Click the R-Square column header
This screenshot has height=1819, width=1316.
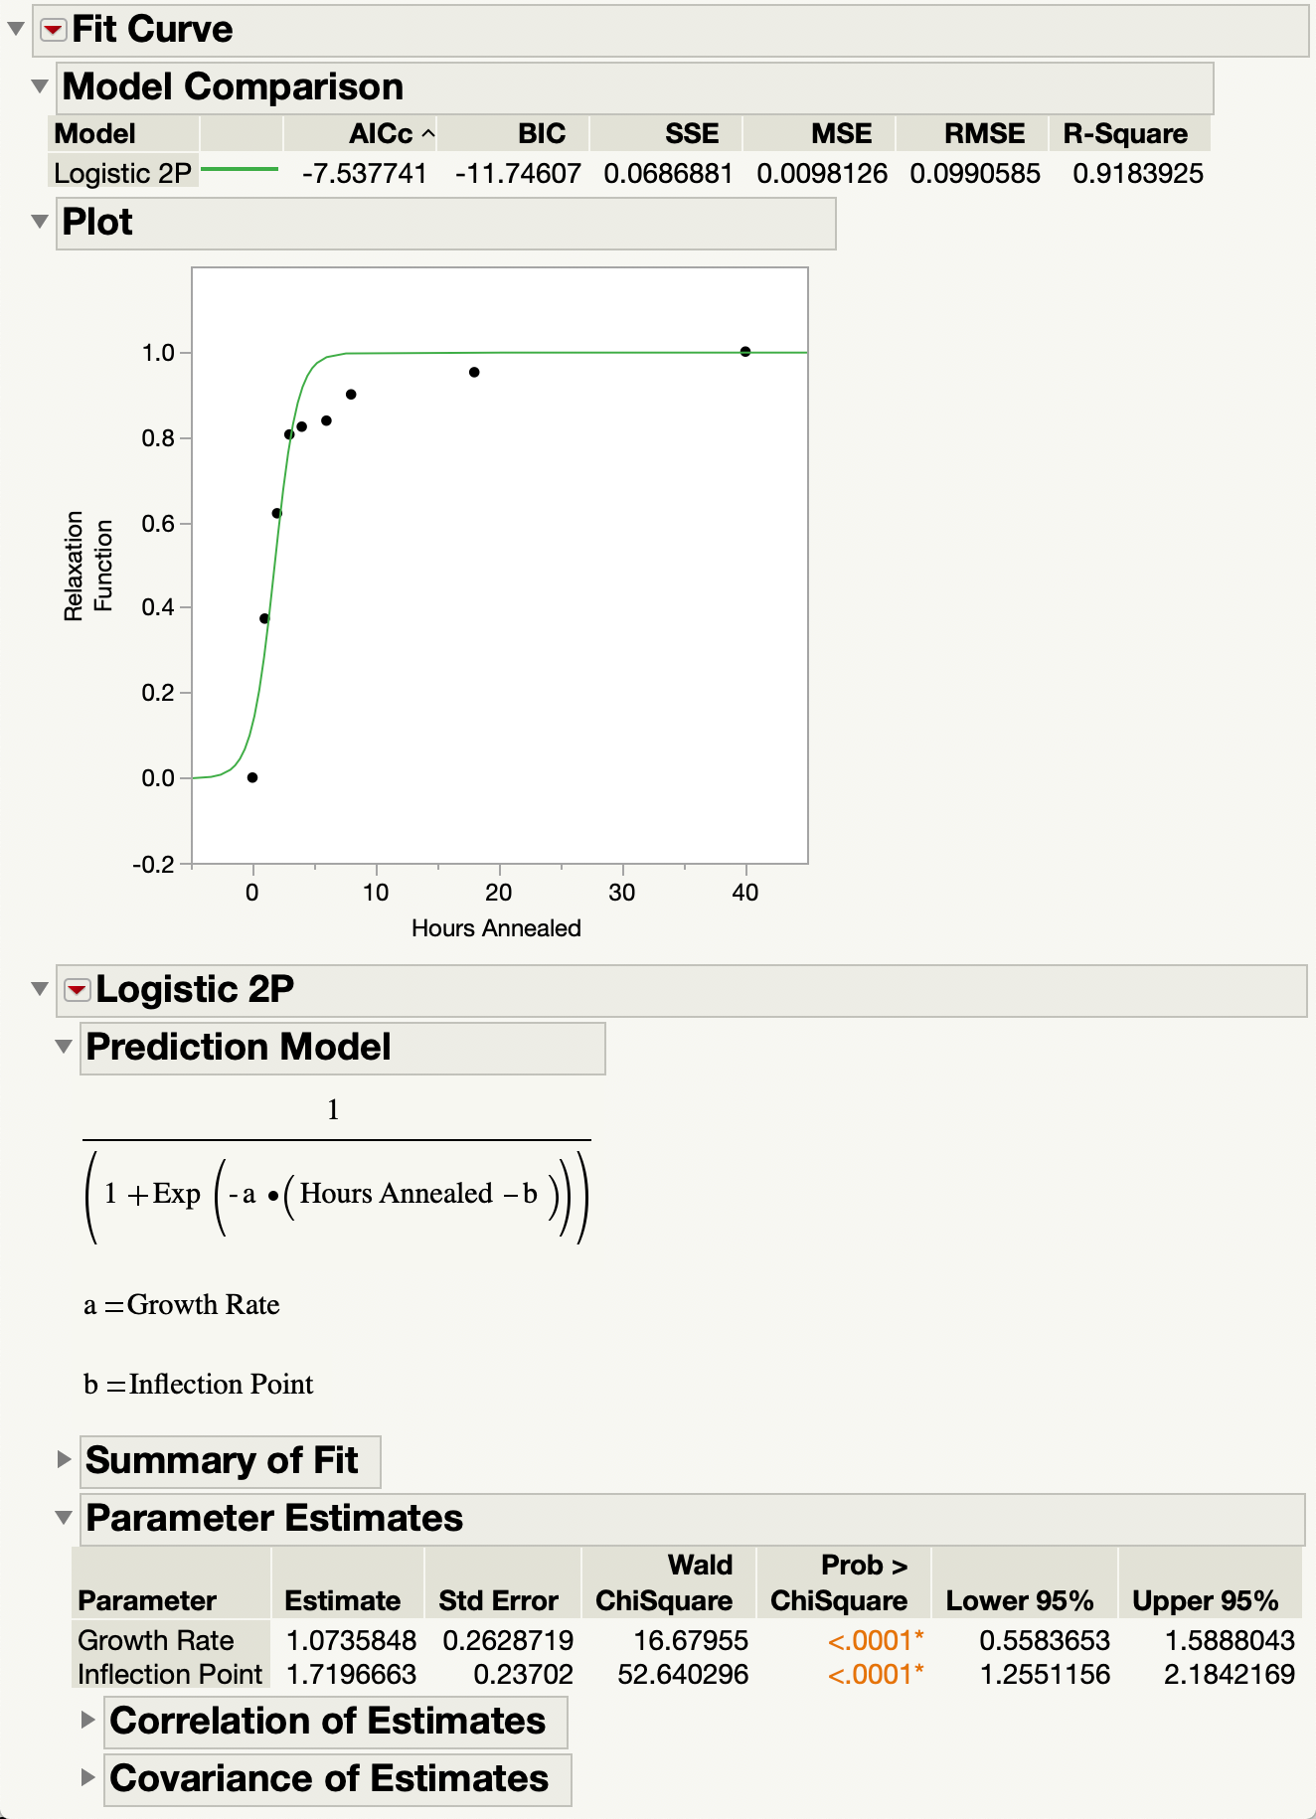click(x=1124, y=134)
